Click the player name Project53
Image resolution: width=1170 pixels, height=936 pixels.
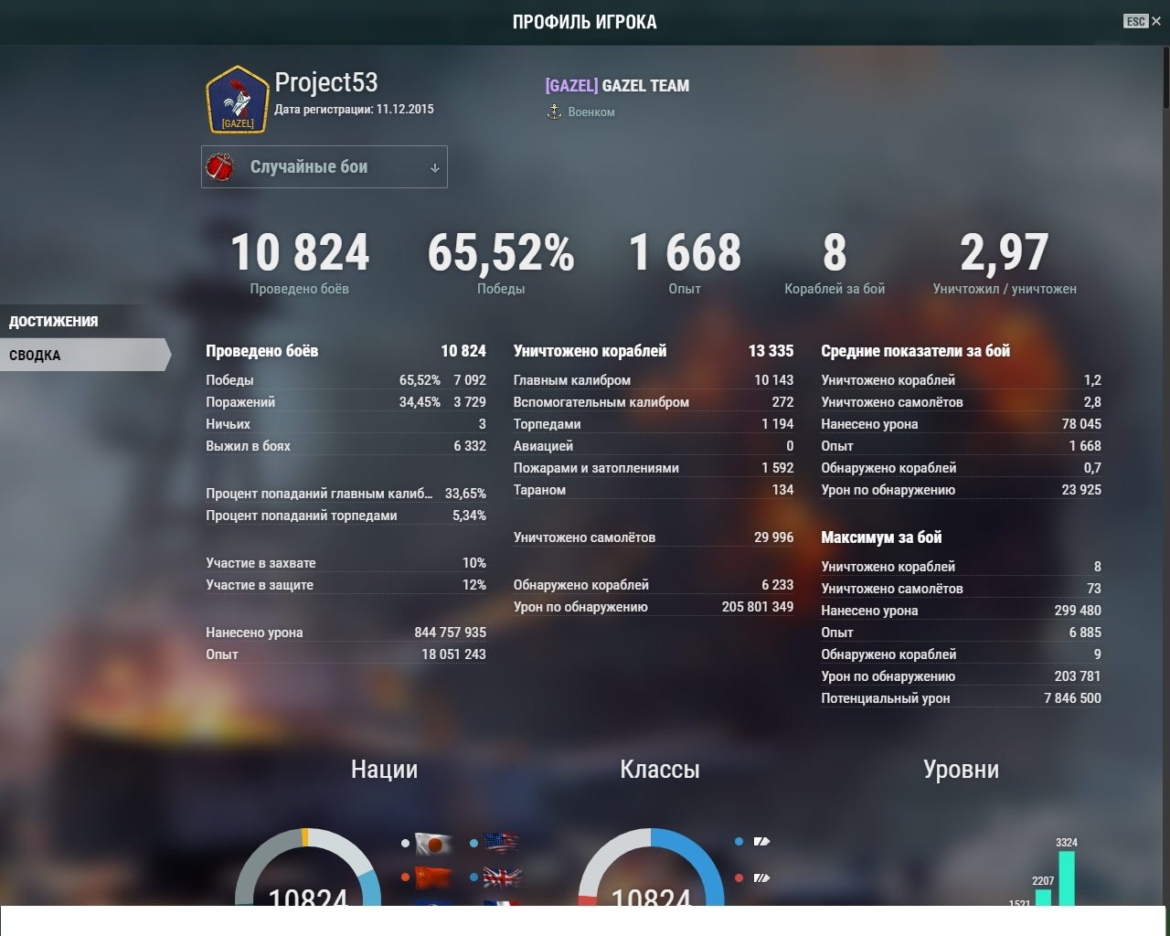pos(326,82)
